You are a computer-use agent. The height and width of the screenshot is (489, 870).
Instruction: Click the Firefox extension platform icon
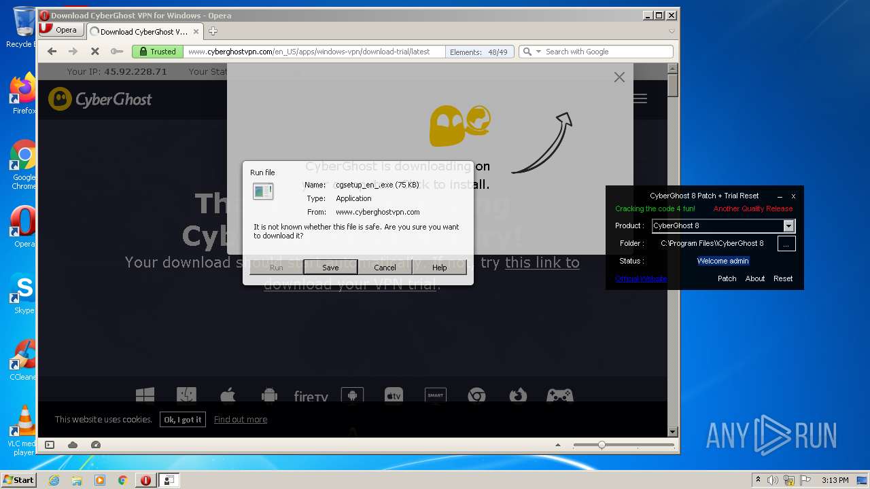click(x=518, y=395)
